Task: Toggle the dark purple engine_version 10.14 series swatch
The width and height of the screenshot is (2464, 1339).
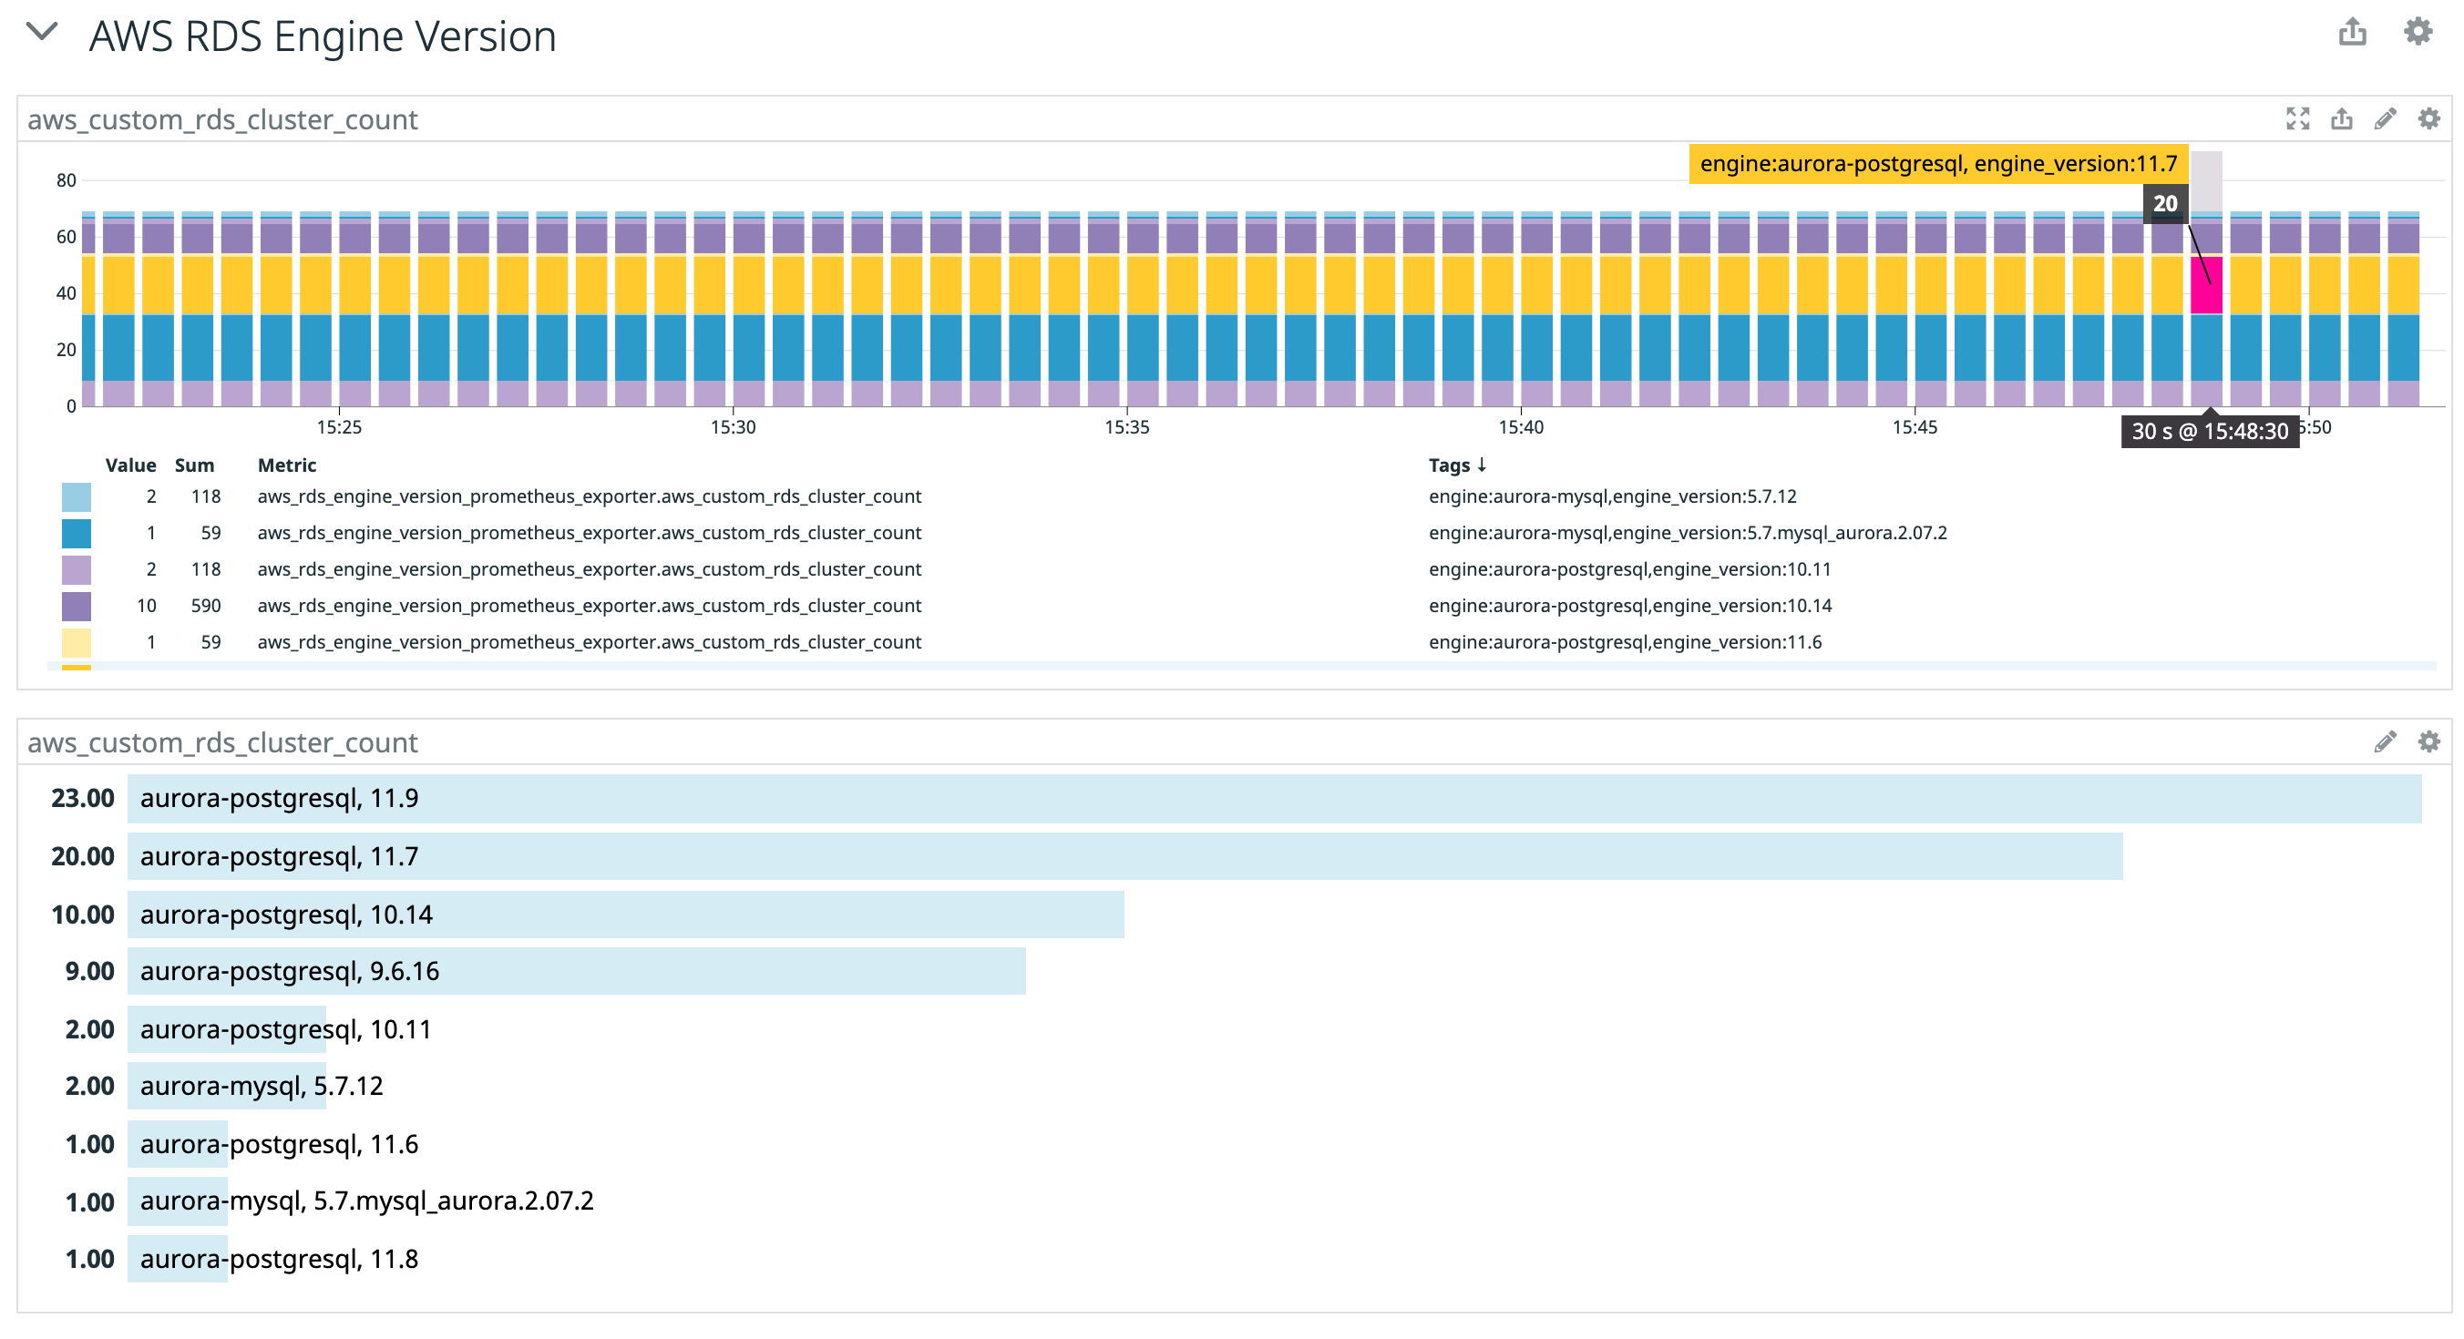Action: 77,606
